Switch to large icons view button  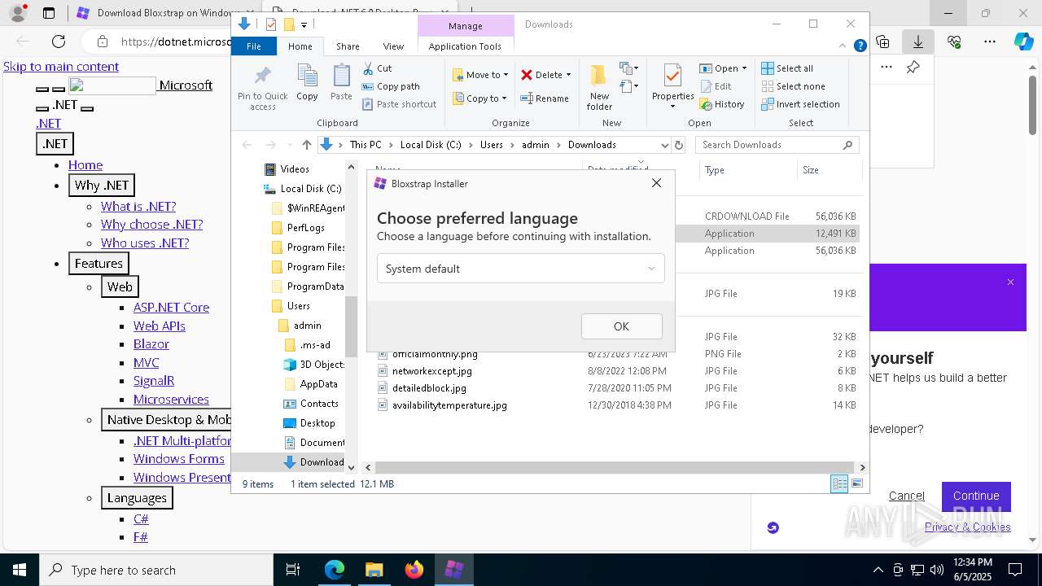[x=856, y=484]
